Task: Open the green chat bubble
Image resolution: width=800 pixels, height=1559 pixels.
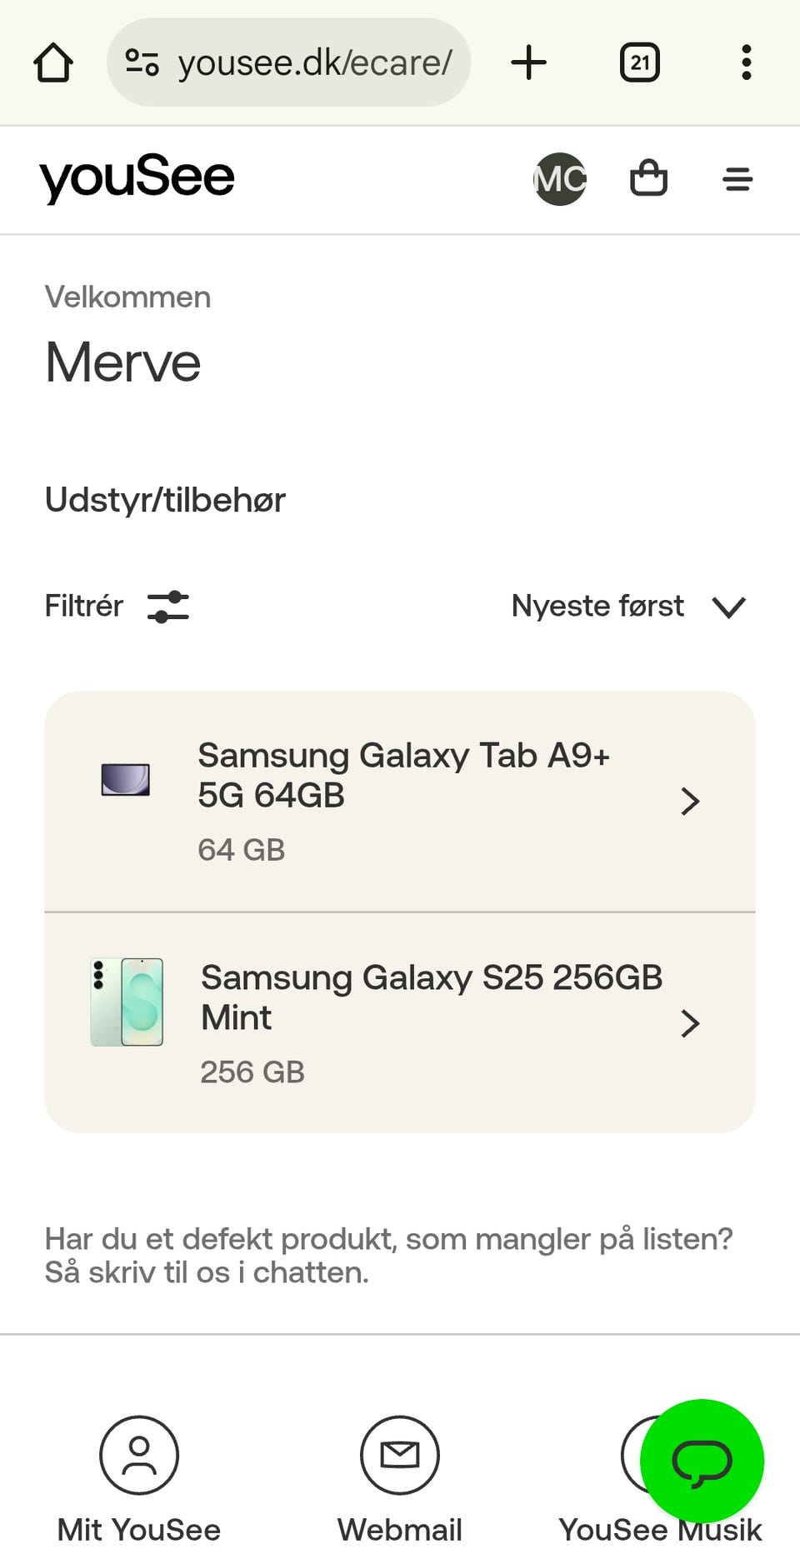Action: click(x=702, y=1461)
